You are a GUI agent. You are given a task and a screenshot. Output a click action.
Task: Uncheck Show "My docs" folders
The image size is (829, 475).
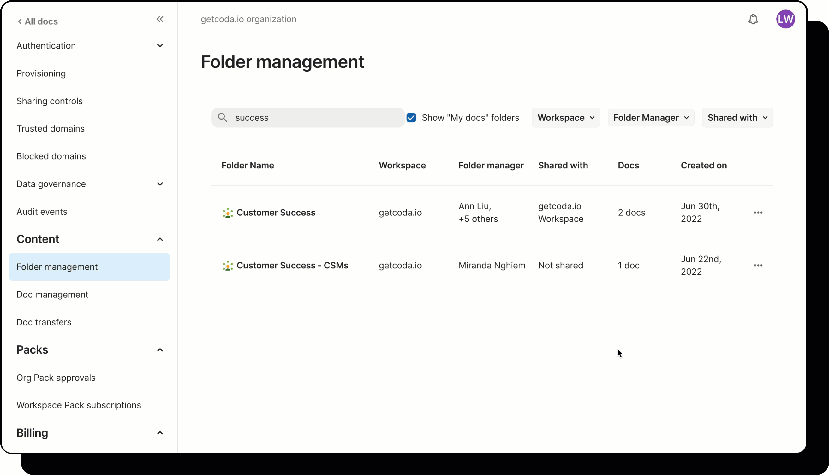click(411, 117)
